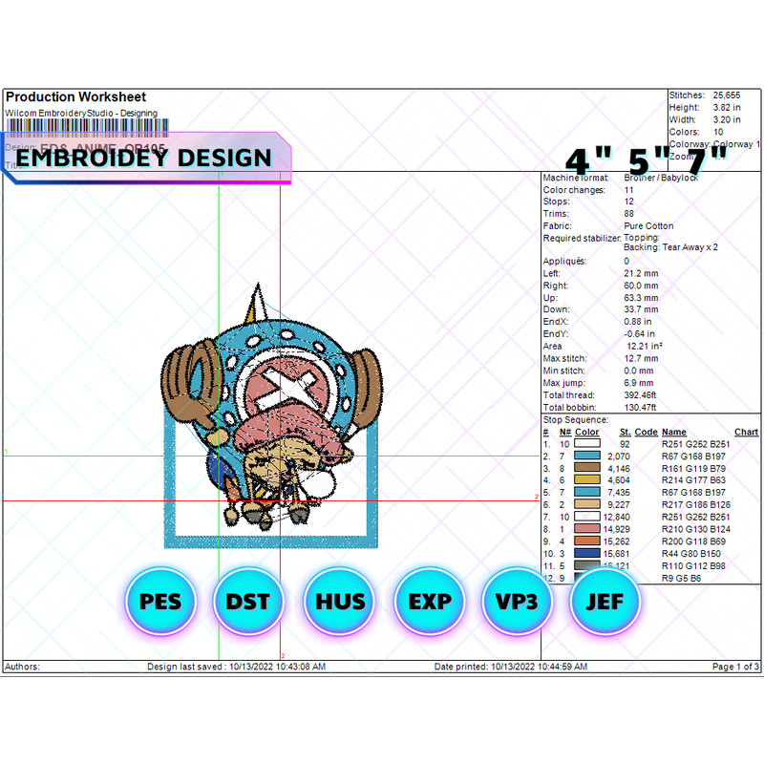764x764 pixels.
Task: Click the Name column header
Action: point(674,432)
